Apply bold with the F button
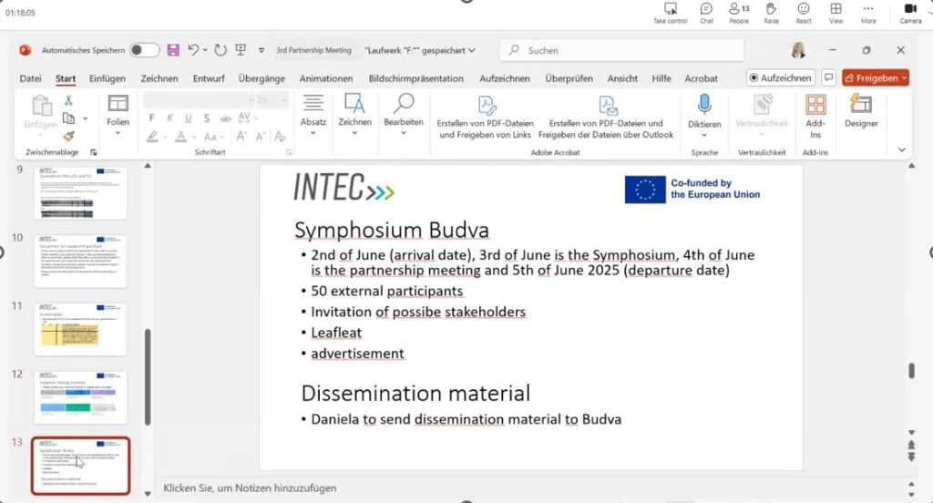Screen dimensions: 933x503 click(152, 118)
